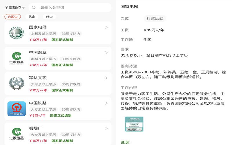Screen dimensions: 232x145
Task: Expand 国家电网 card with its chevron
Action: (x=106, y=27)
